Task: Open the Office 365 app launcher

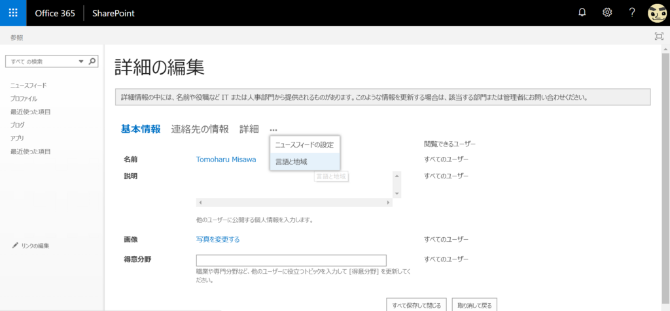Action: tap(13, 13)
